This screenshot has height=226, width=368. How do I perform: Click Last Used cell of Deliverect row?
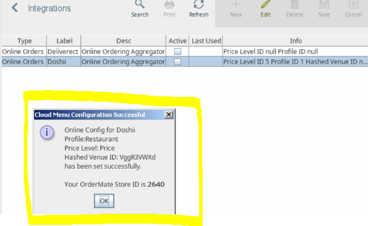pos(206,51)
